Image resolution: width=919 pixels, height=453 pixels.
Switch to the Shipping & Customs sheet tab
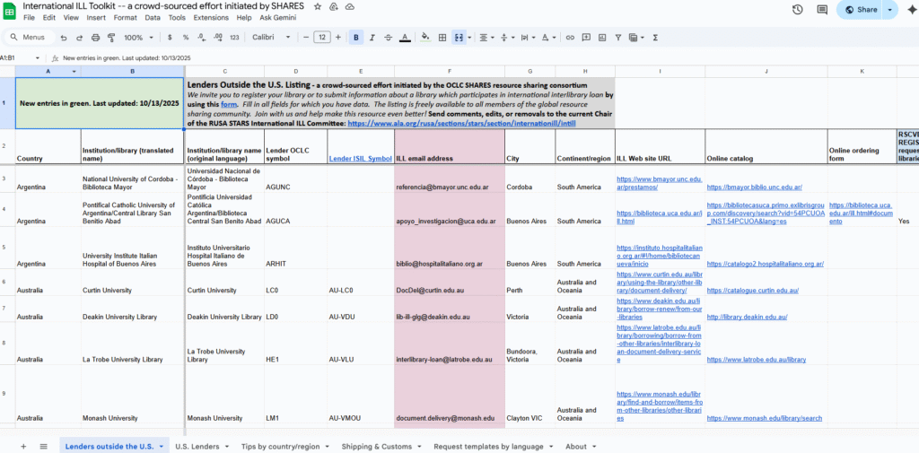tap(377, 446)
